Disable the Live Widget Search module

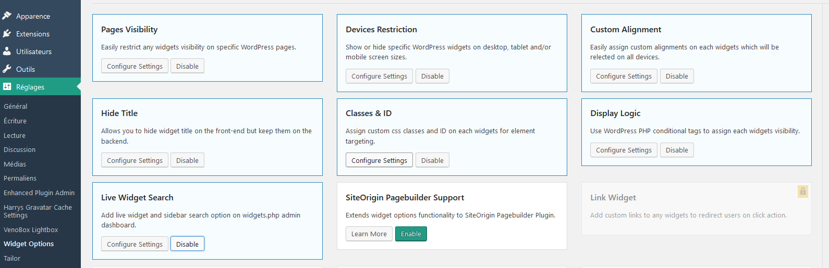pos(187,244)
